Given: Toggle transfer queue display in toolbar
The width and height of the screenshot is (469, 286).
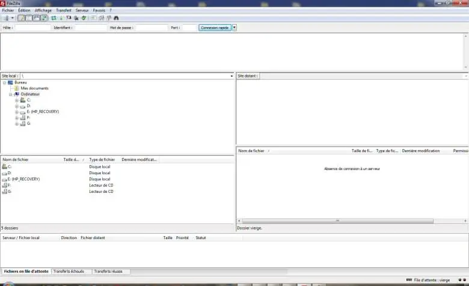Looking at the screenshot, I should coord(44,18).
